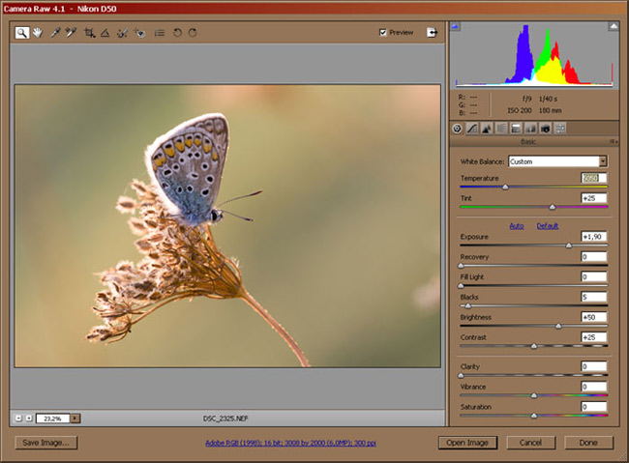Click the Contrast value field
Image resolution: width=629 pixels, height=463 pixels.
(594, 337)
